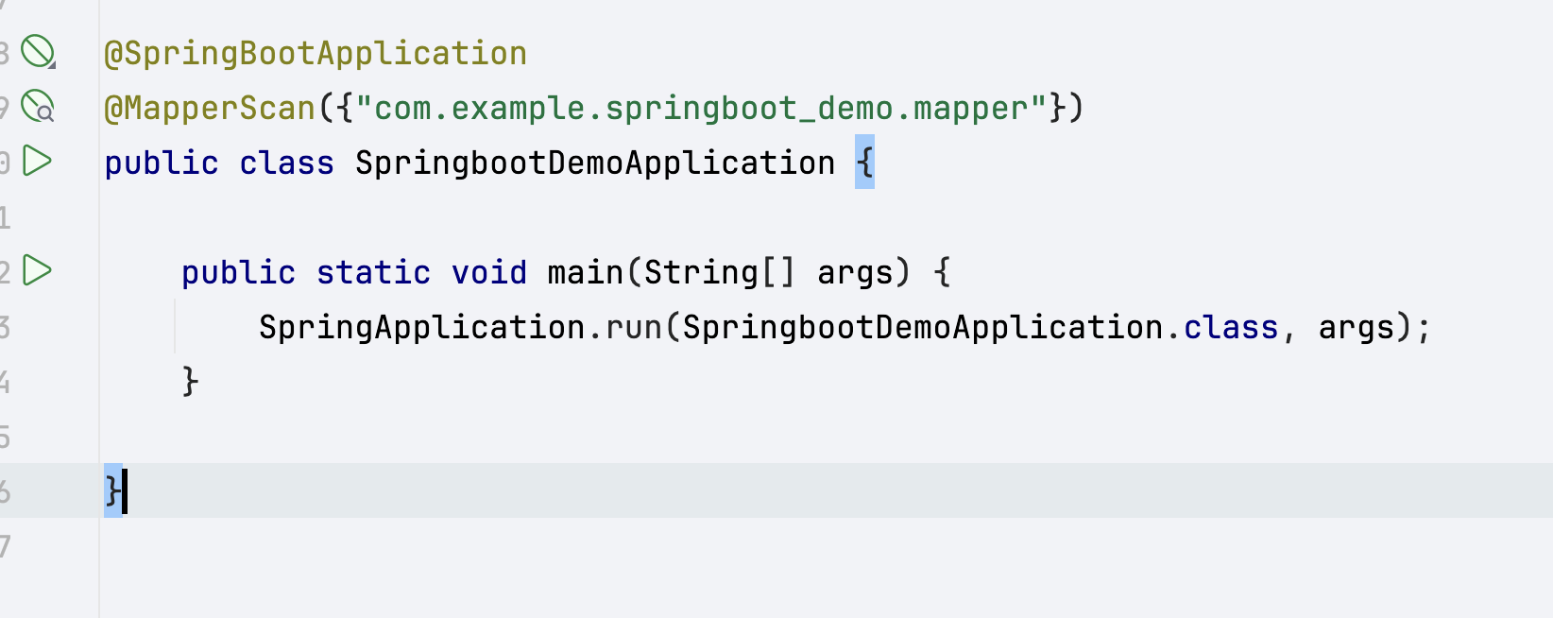
Task: Click the String[] parameter type
Action: 720,273
